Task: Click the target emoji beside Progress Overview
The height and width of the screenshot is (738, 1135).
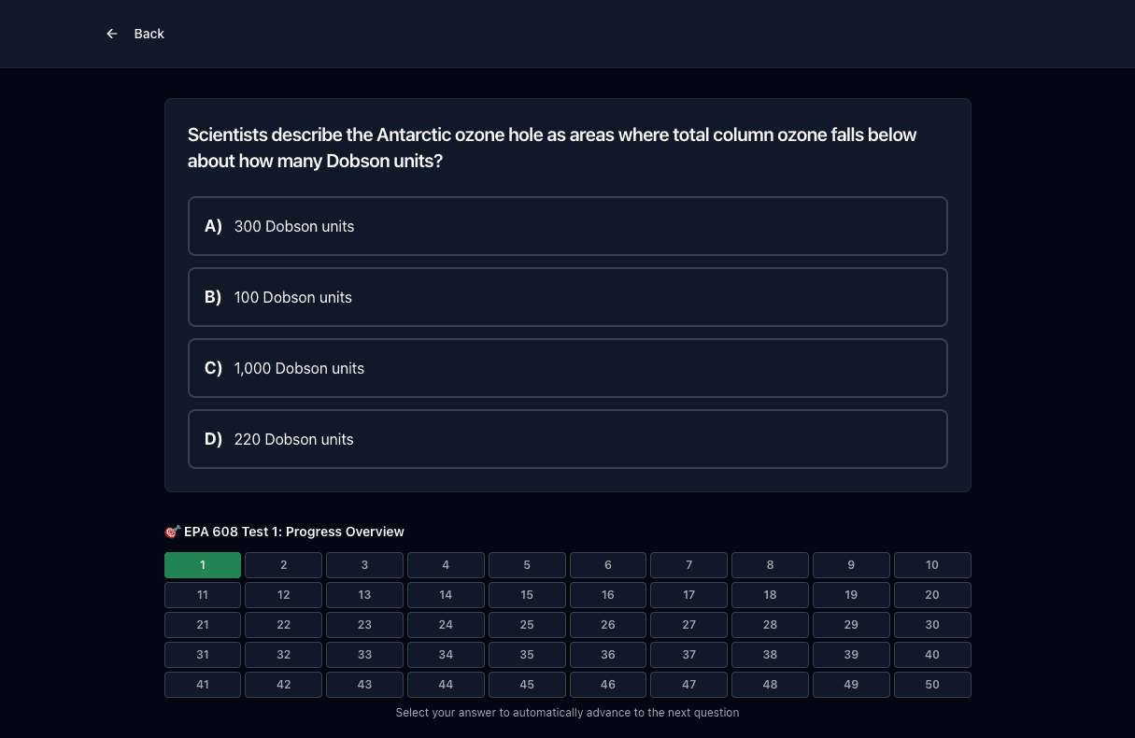Action: (172, 532)
